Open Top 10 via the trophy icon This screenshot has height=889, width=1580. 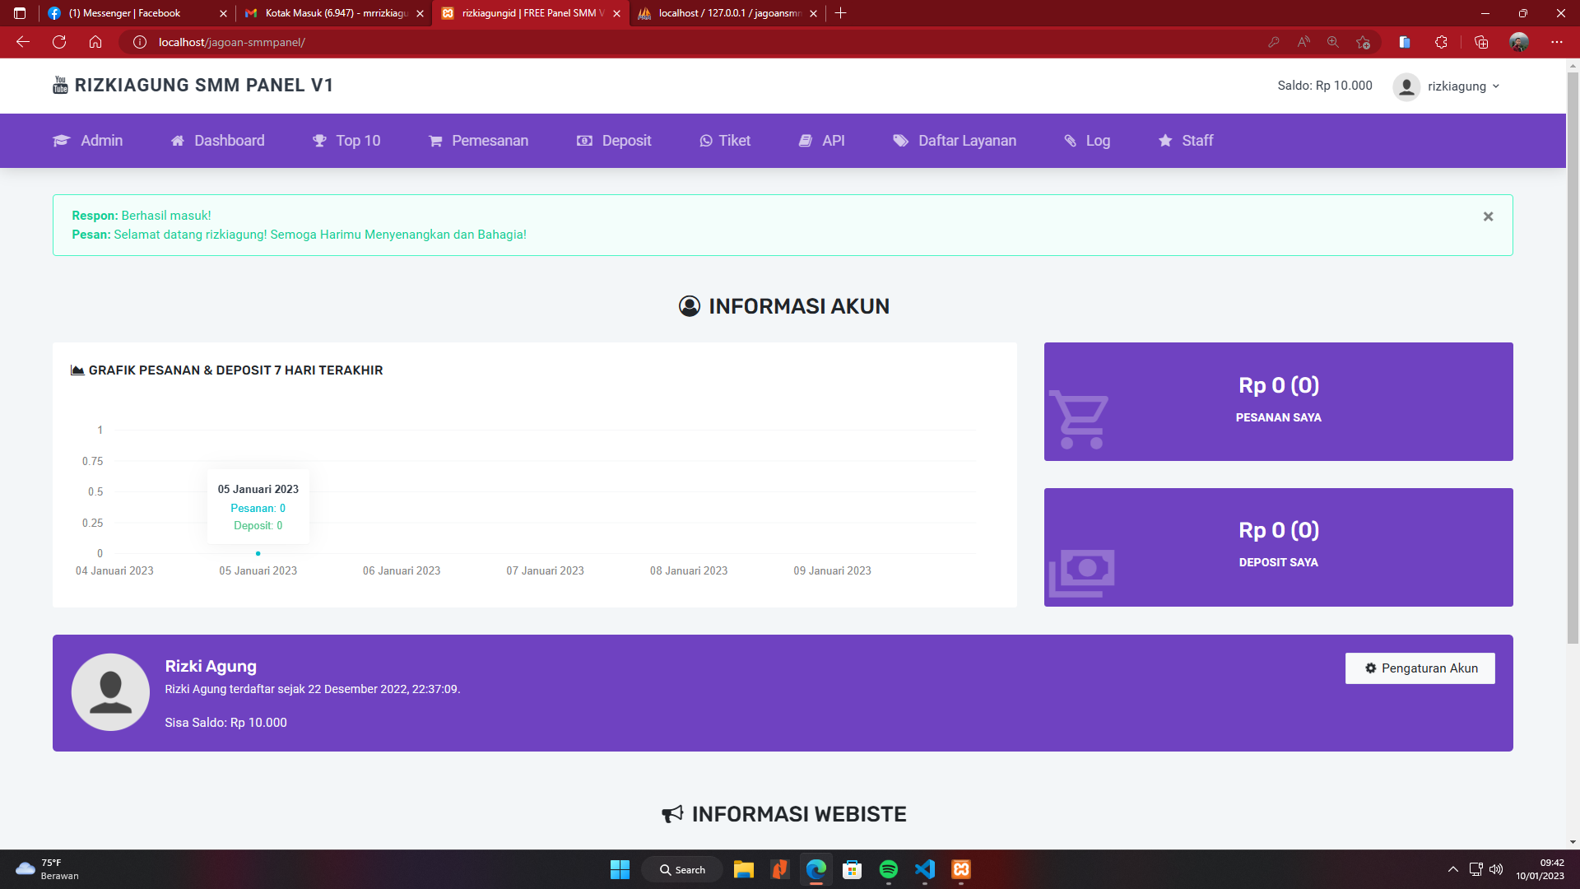(x=319, y=141)
